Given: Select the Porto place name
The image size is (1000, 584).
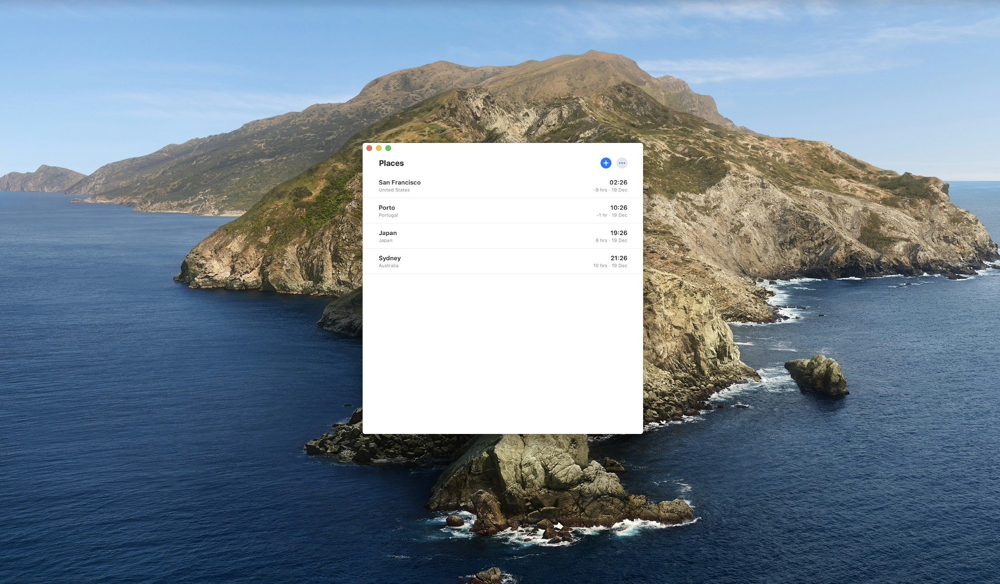Looking at the screenshot, I should click(386, 207).
